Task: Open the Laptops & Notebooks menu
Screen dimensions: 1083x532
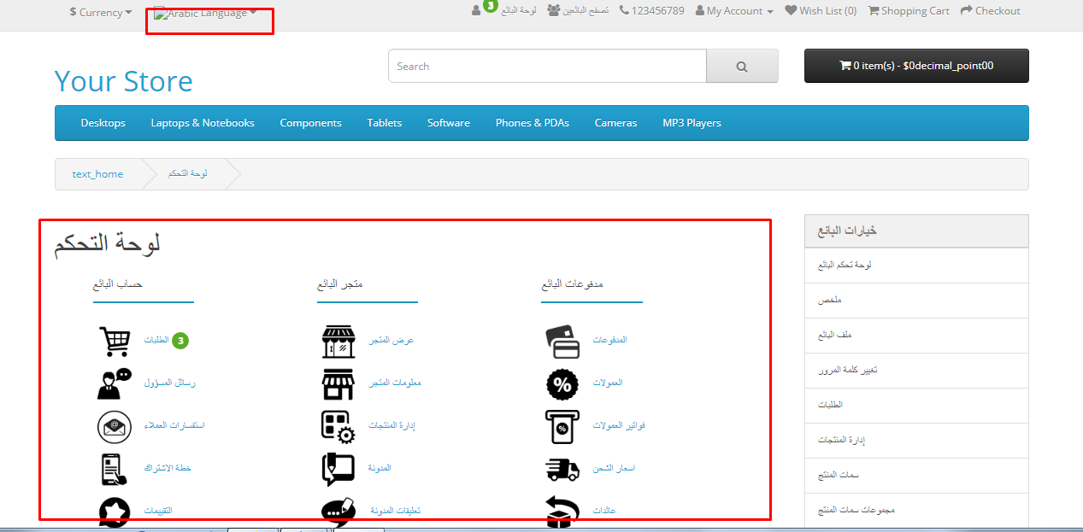Action: (x=203, y=123)
